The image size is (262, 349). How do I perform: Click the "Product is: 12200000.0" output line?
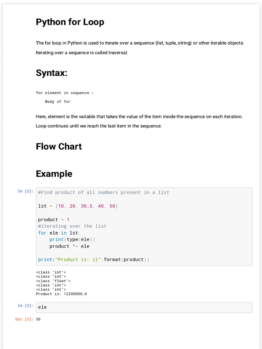(x=61, y=294)
